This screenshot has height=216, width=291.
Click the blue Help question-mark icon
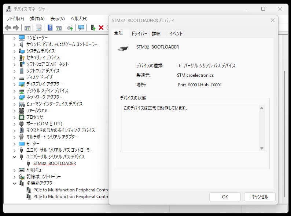(50, 28)
